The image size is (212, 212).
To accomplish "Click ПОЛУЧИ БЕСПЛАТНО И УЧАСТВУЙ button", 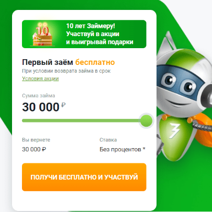I will (84, 177).
